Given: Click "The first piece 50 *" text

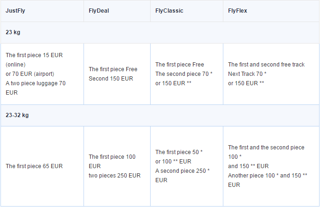Looking at the screenshot, I should point(179,152).
